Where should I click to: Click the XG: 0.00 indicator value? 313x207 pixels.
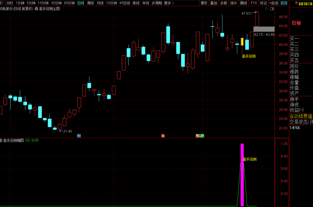click(x=32, y=140)
